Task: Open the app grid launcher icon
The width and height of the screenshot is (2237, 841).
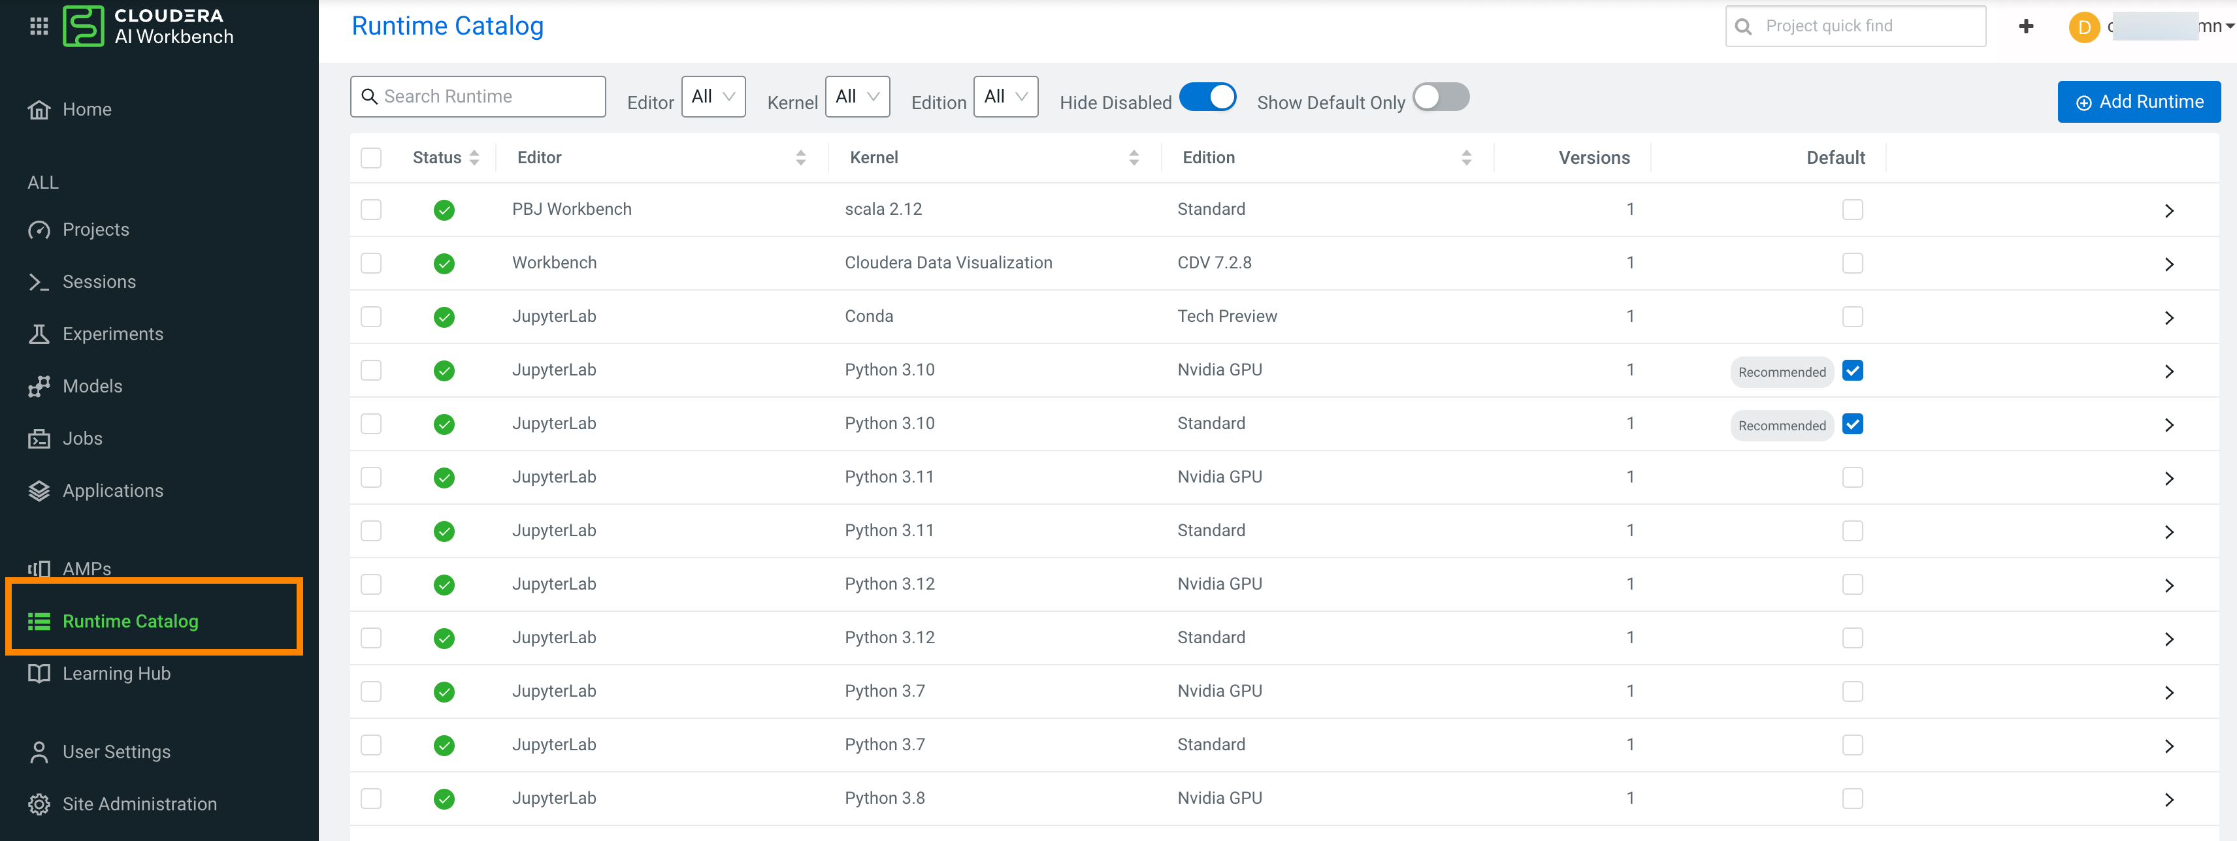Action: click(x=38, y=26)
